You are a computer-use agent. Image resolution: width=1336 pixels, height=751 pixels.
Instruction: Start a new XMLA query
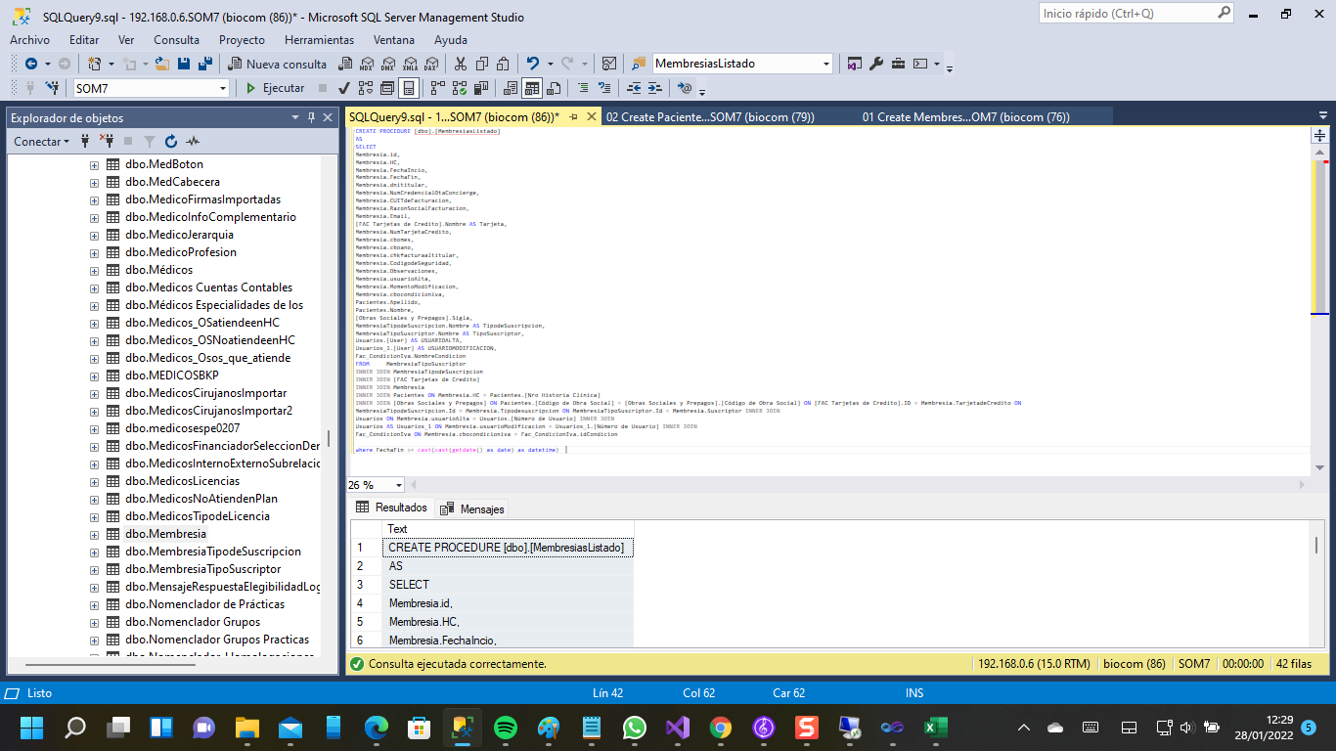click(x=409, y=64)
